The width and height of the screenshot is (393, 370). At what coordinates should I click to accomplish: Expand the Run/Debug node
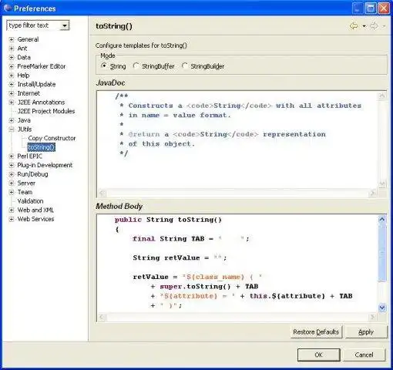12,174
